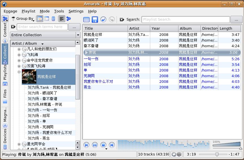Click in the collection search field
The height and width of the screenshot is (160, 244).
(x=42, y=27)
